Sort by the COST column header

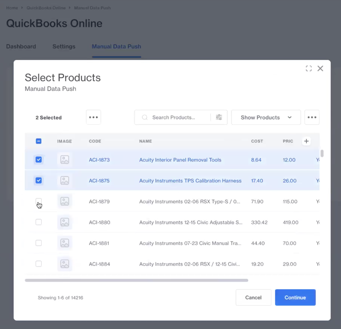point(257,141)
